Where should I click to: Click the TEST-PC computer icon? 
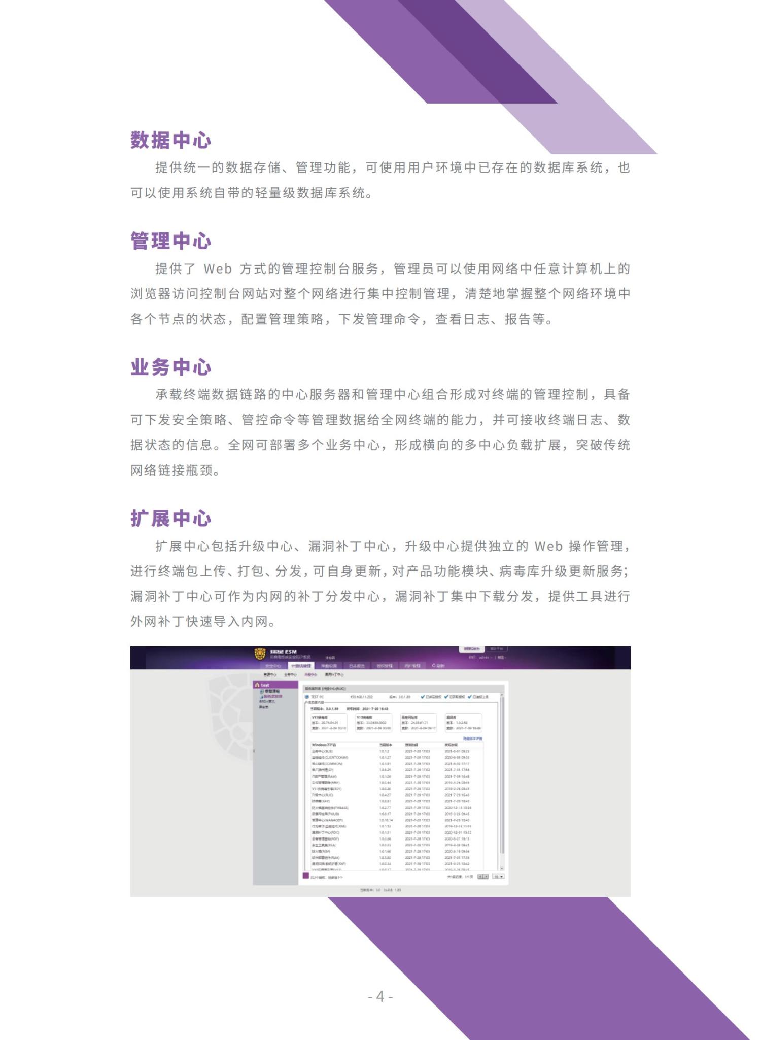(x=307, y=697)
